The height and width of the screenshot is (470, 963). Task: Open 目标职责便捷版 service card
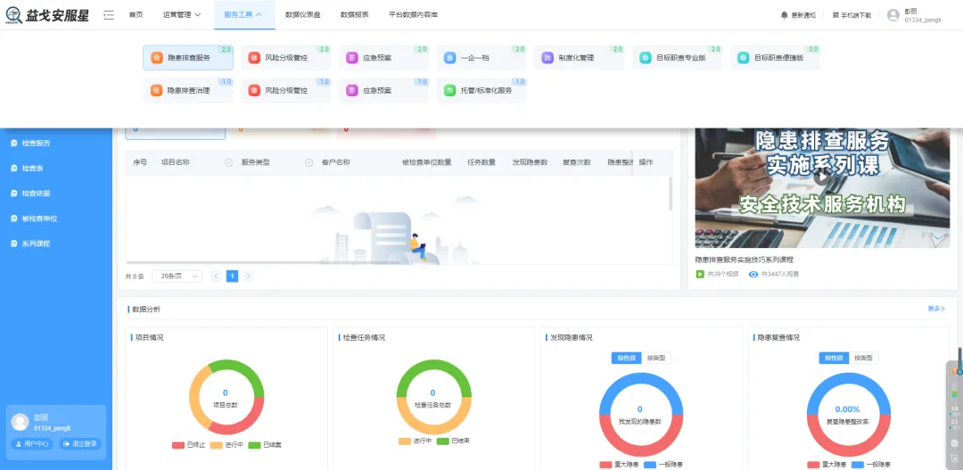tap(775, 58)
